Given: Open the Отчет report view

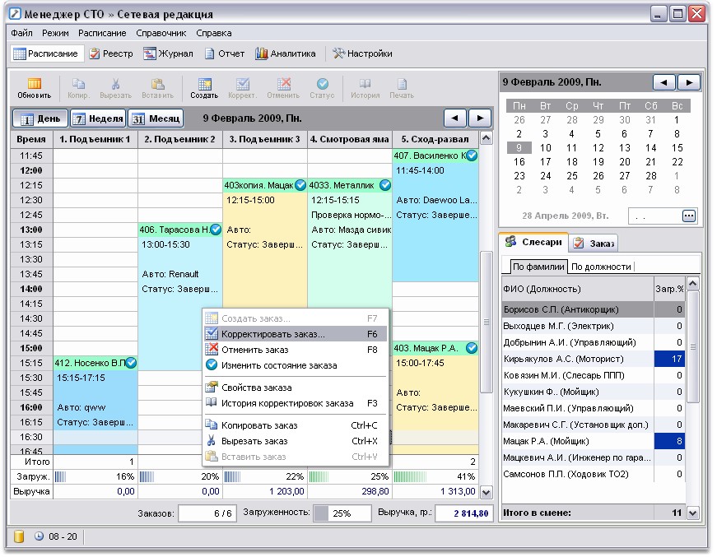Looking at the screenshot, I should 225,53.
